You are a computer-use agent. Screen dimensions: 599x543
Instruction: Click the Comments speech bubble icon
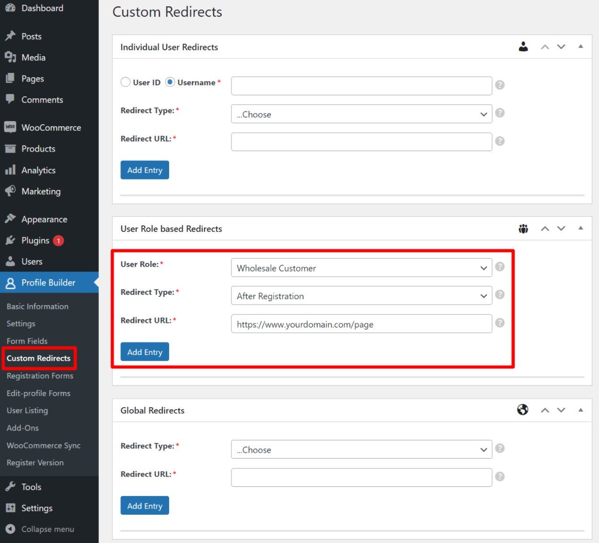[x=10, y=99]
